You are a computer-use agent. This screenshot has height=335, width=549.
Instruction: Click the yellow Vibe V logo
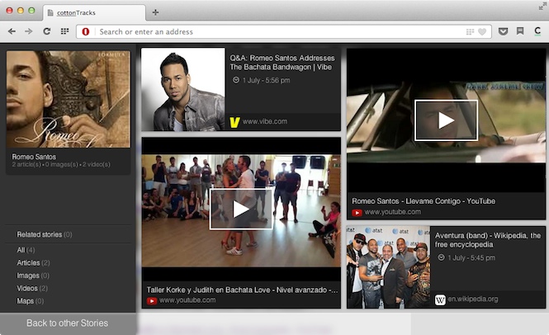coord(234,122)
